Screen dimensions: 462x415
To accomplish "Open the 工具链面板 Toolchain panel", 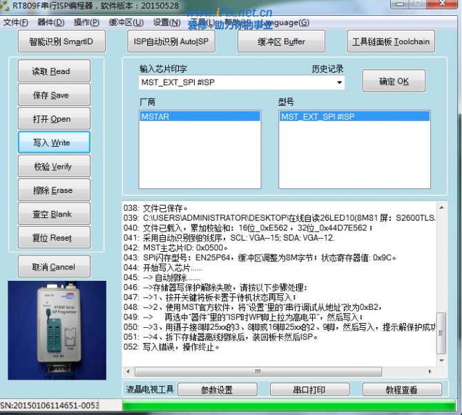I will tap(391, 41).
